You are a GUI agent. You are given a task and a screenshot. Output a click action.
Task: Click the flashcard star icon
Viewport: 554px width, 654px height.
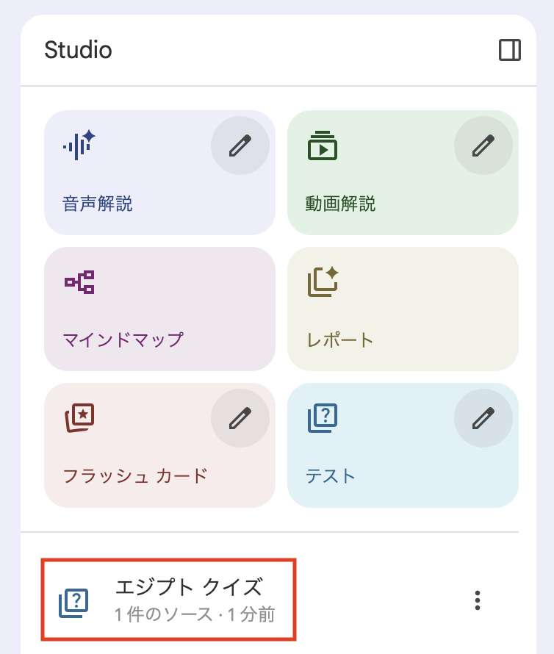click(x=79, y=418)
